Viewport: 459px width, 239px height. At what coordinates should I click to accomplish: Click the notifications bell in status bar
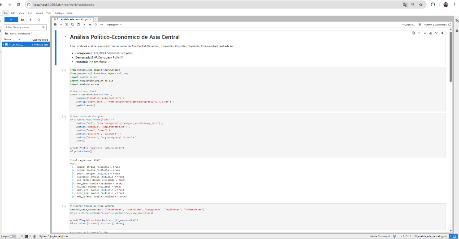click(455, 236)
